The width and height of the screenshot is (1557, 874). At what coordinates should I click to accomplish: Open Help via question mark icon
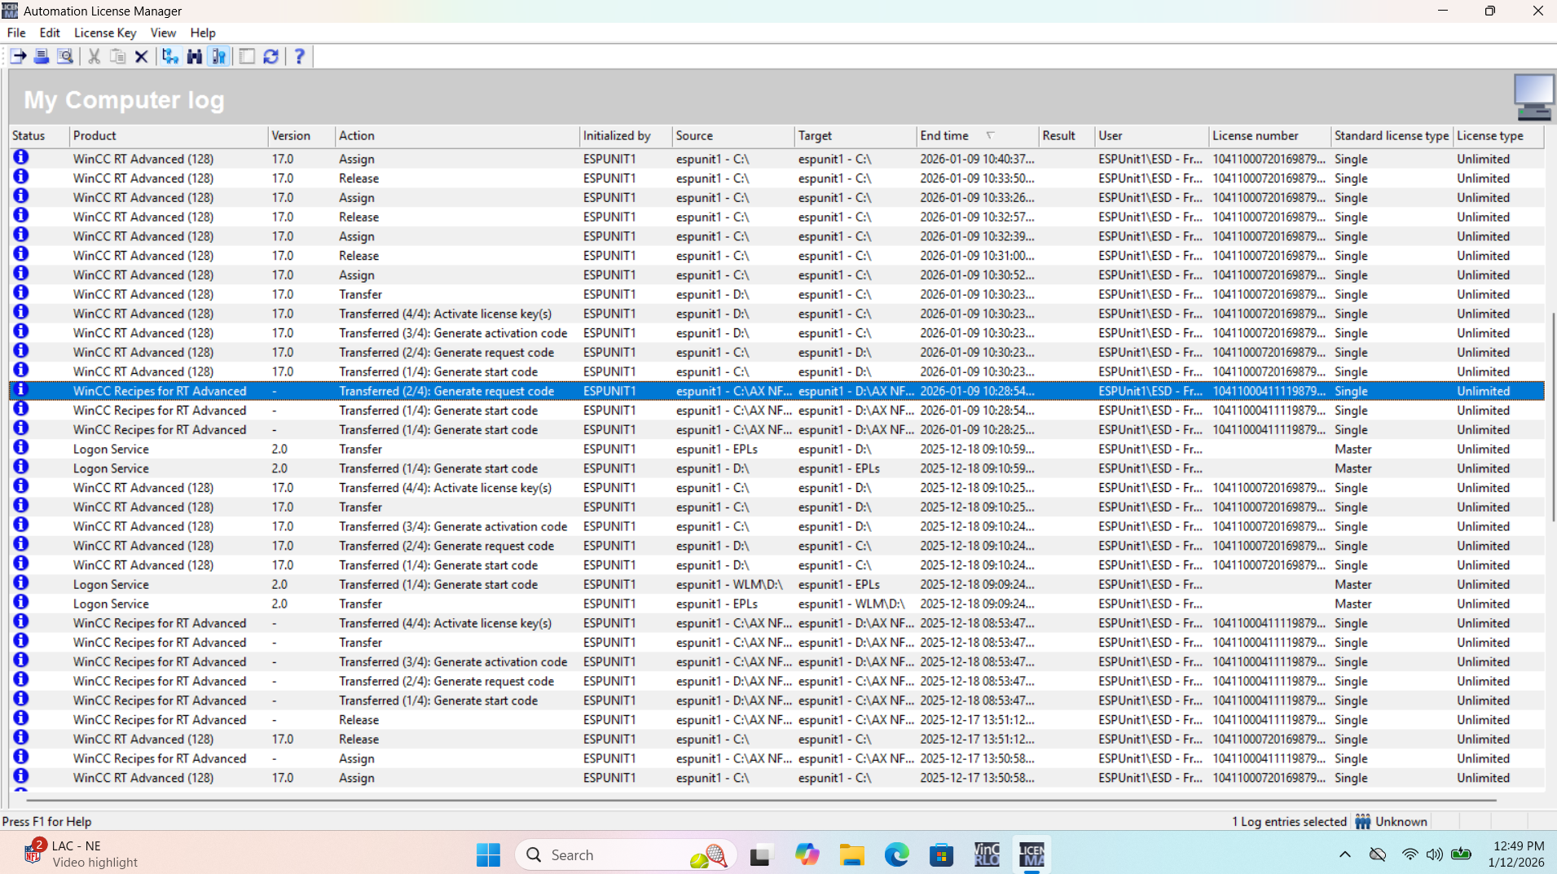[299, 56]
